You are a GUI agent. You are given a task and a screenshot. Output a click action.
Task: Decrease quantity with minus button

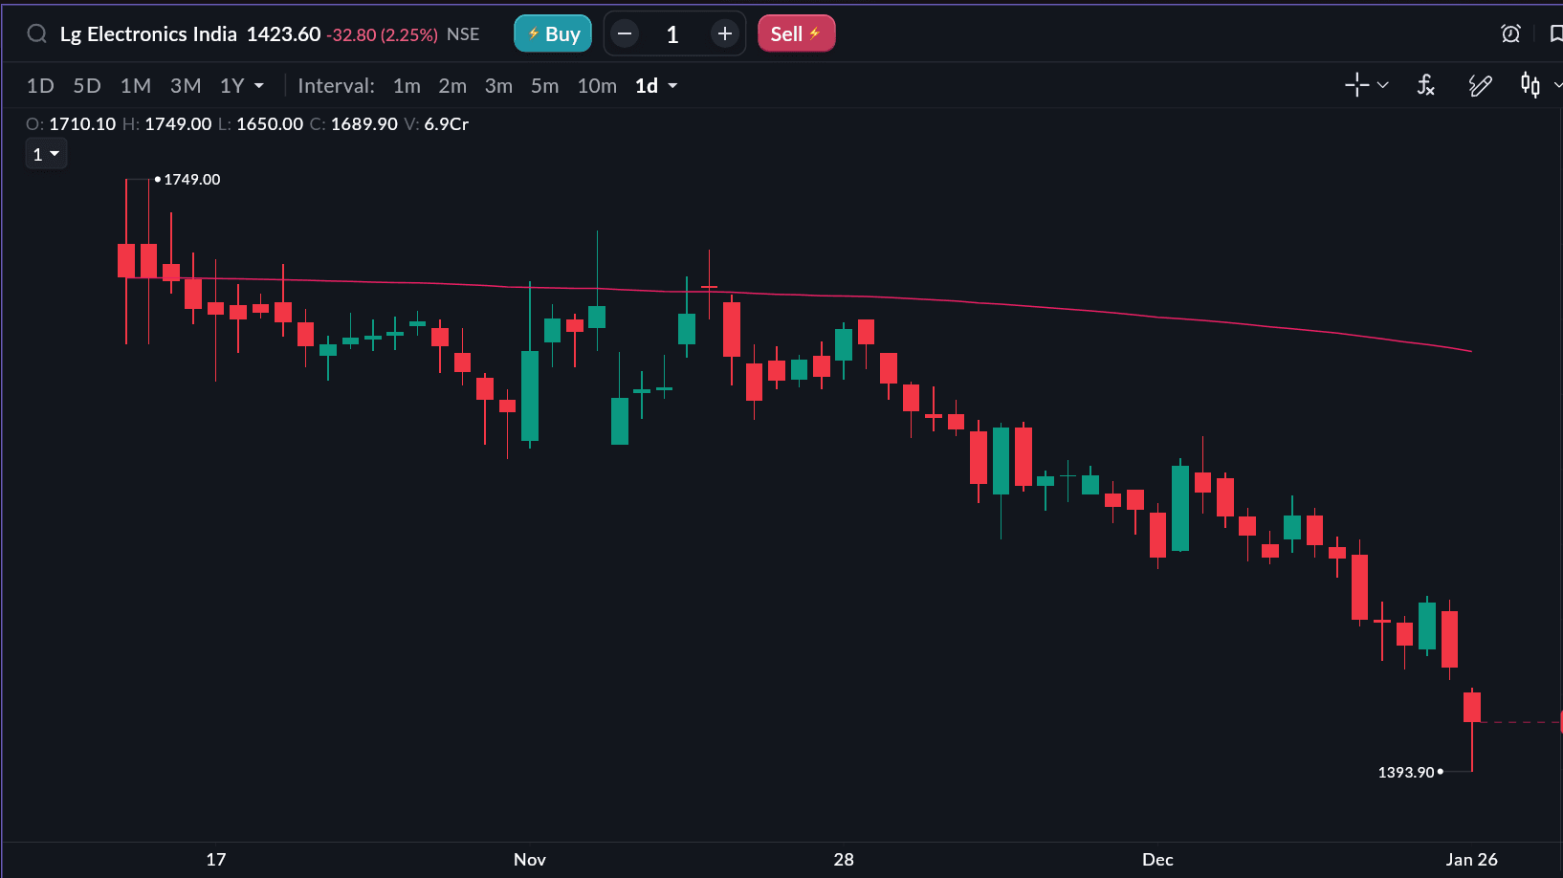tap(625, 34)
